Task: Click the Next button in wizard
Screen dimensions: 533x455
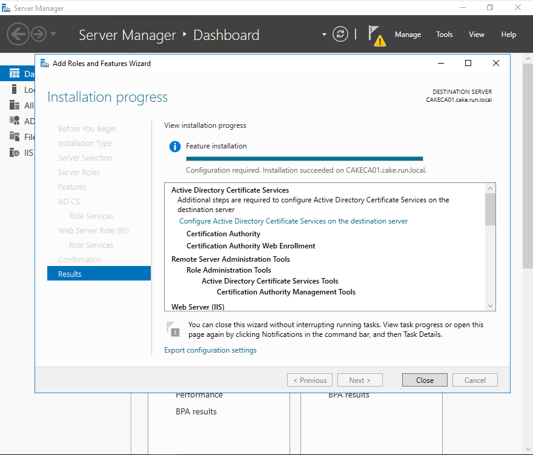Action: pos(360,380)
